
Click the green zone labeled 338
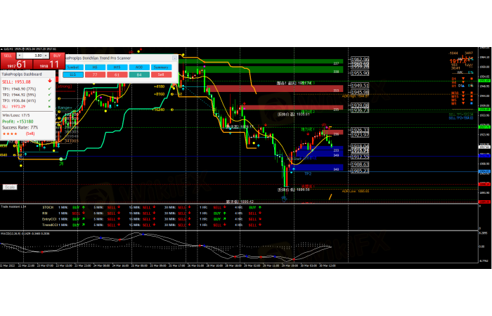coord(337,72)
